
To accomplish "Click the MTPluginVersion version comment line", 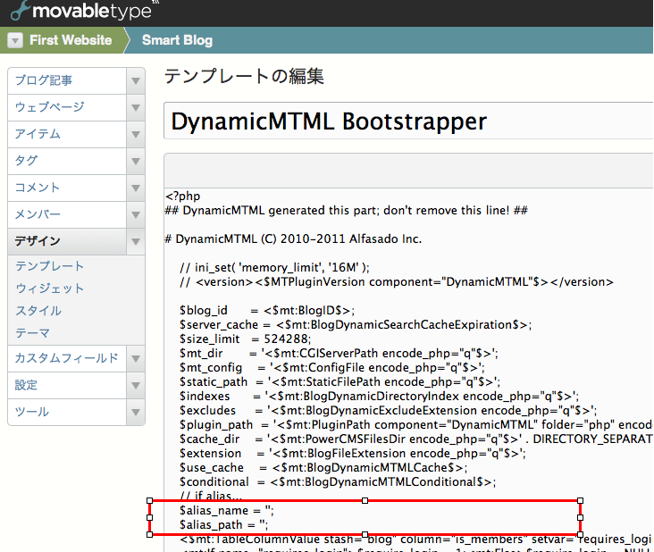I will coord(396,282).
